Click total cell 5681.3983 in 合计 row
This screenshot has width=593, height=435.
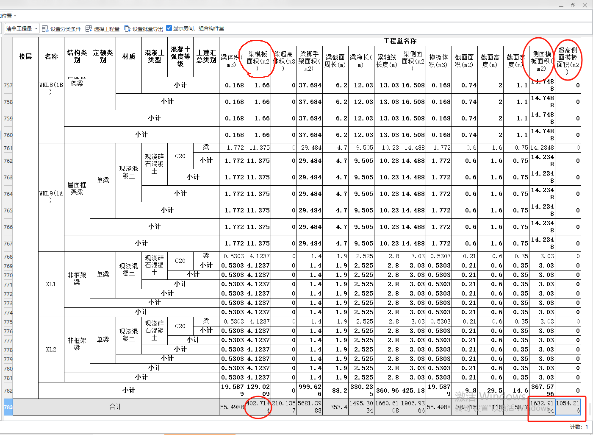(x=310, y=407)
